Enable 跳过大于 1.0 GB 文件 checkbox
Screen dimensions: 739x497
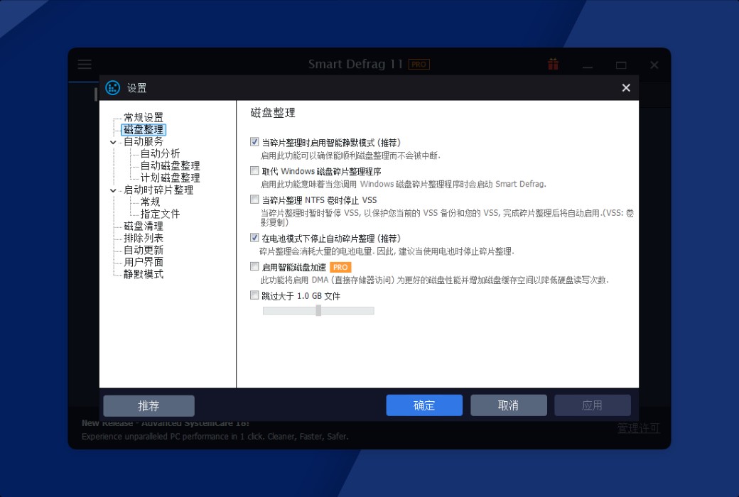(254, 295)
